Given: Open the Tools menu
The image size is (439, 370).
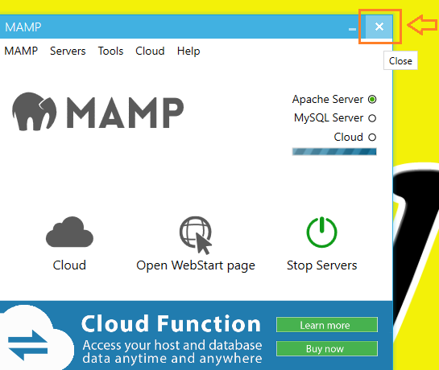Looking at the screenshot, I should 110,51.
